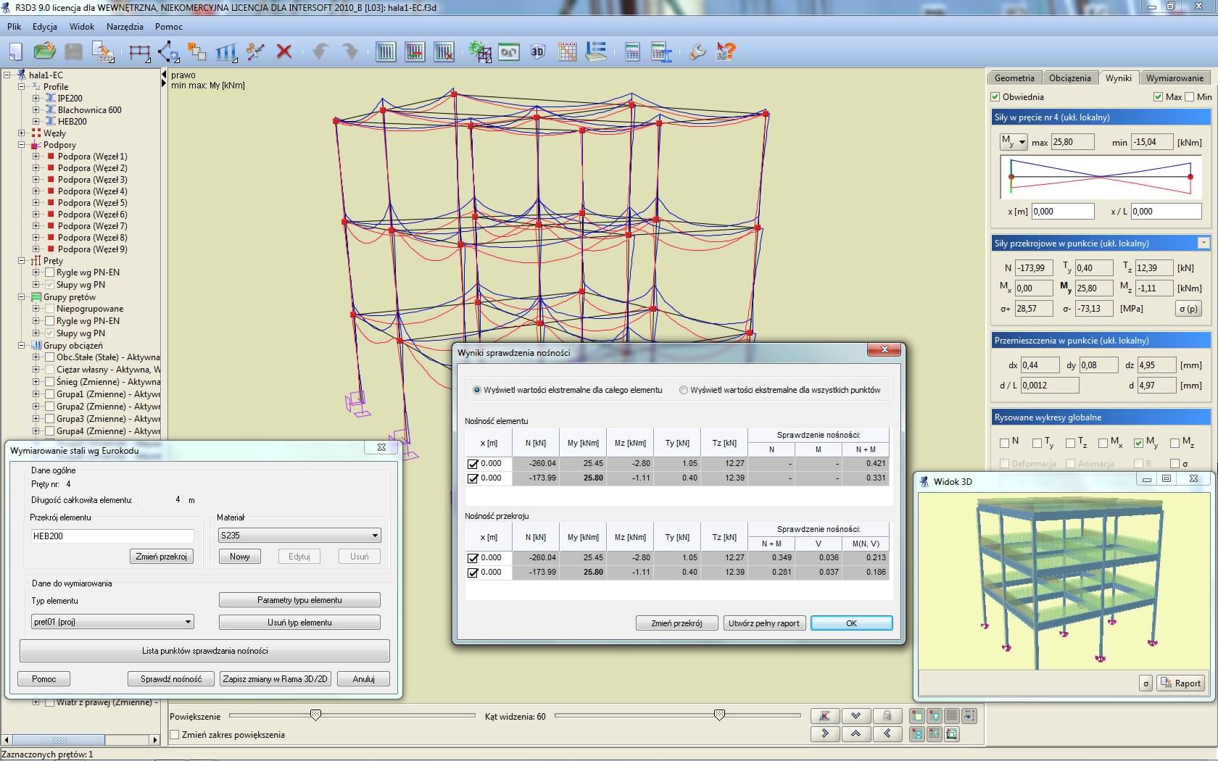This screenshot has width=1218, height=761.
Task: Click the node-insert toolbar icon
Action: (x=168, y=51)
